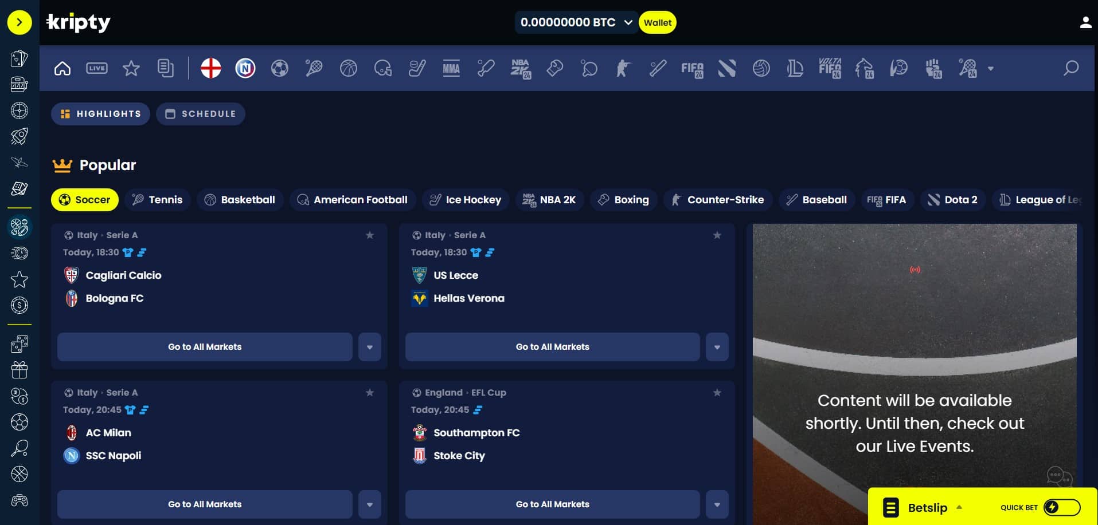Image resolution: width=1098 pixels, height=525 pixels.
Task: Open the dollar chip icon in sidebar
Action: tap(19, 305)
